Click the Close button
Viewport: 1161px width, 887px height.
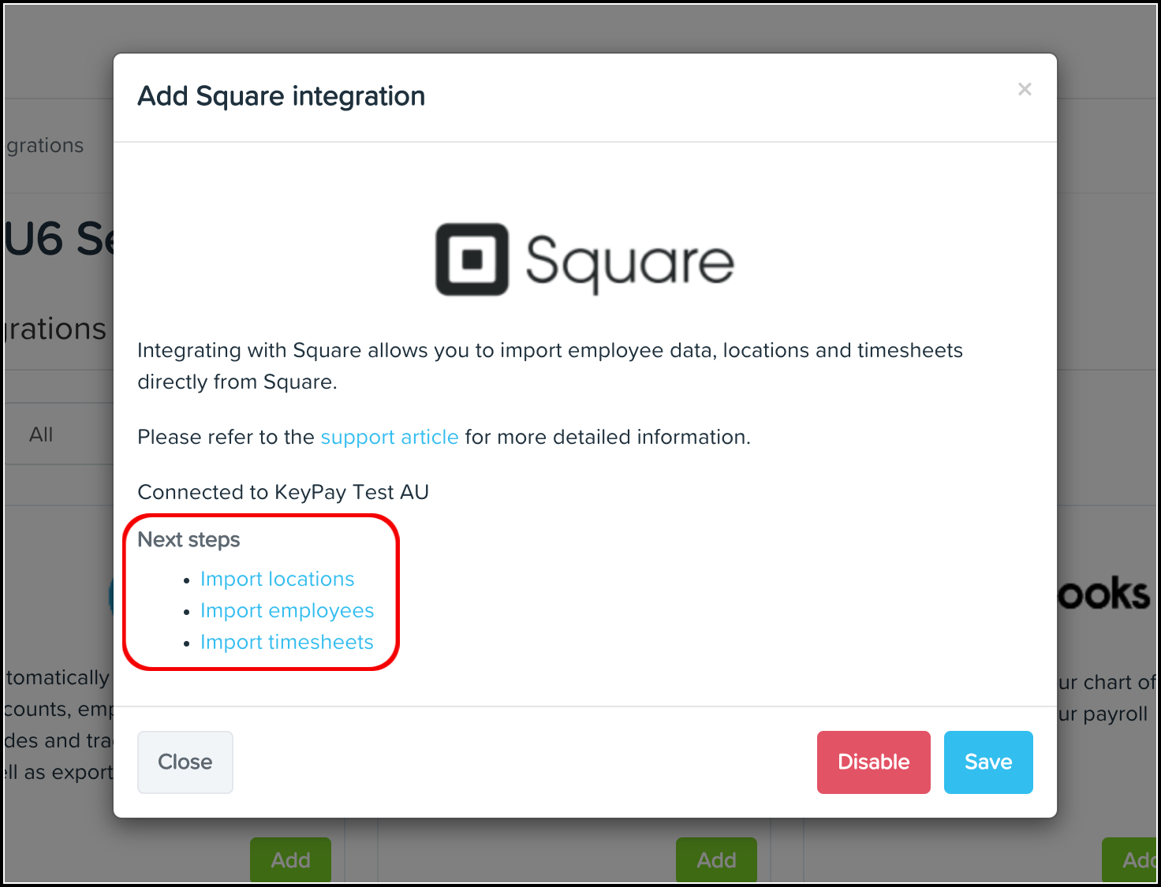pyautogui.click(x=185, y=762)
